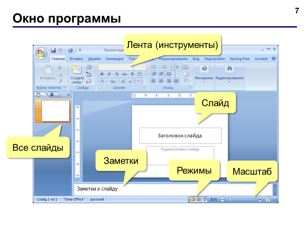Click the zoom slider handle
The image size is (307, 231).
pyautogui.click(x=230, y=199)
